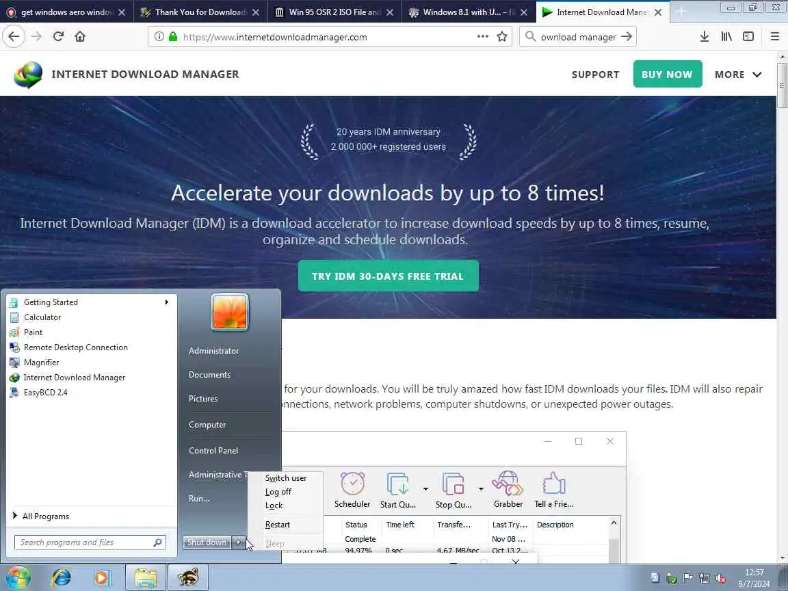This screenshot has height=591, width=788.
Task: Click the Grabber icon in IDM screenshot
Action: (508, 483)
